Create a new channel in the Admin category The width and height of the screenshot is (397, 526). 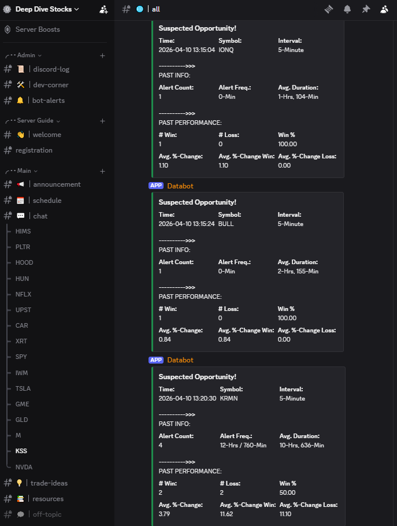point(102,55)
